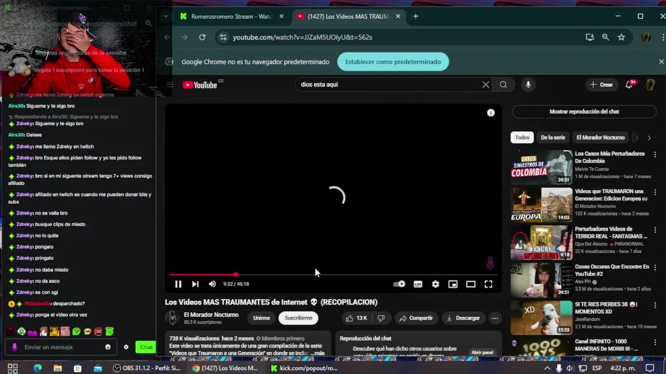Open video player settings gear
666x374 pixels.
click(x=436, y=284)
